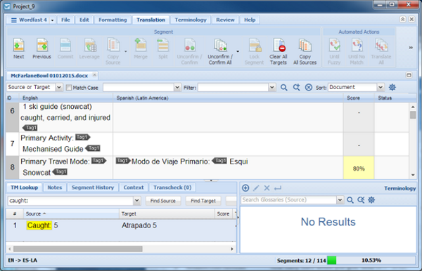Open the Segment History tab
The width and height of the screenshot is (422, 271).
pyautogui.click(x=93, y=187)
